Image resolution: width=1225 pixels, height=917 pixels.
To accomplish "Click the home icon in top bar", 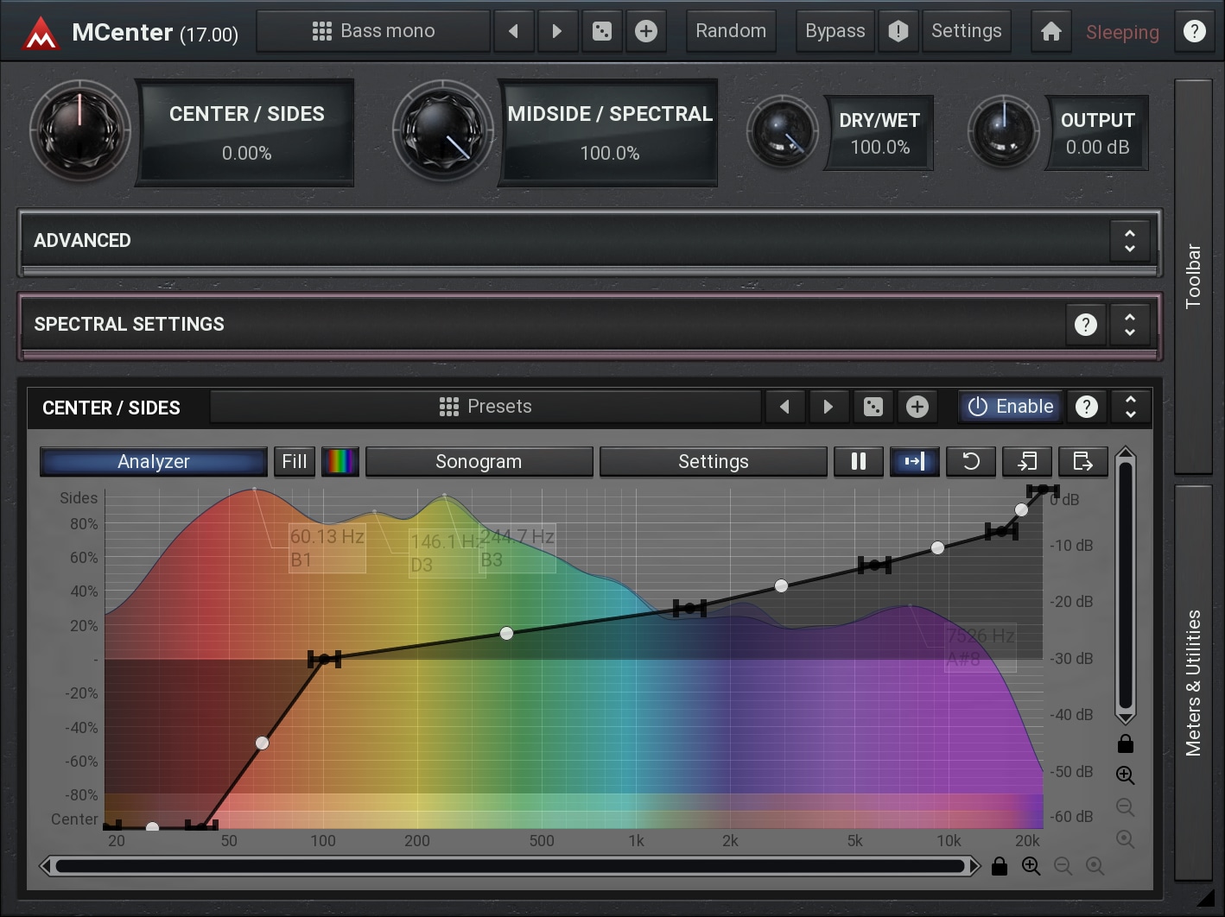I will point(1050,32).
